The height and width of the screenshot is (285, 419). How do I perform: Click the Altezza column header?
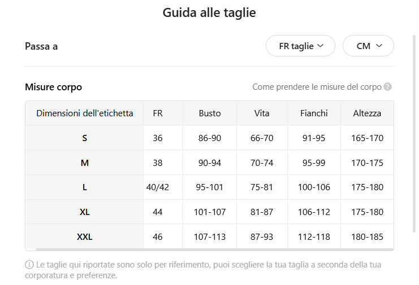point(367,113)
